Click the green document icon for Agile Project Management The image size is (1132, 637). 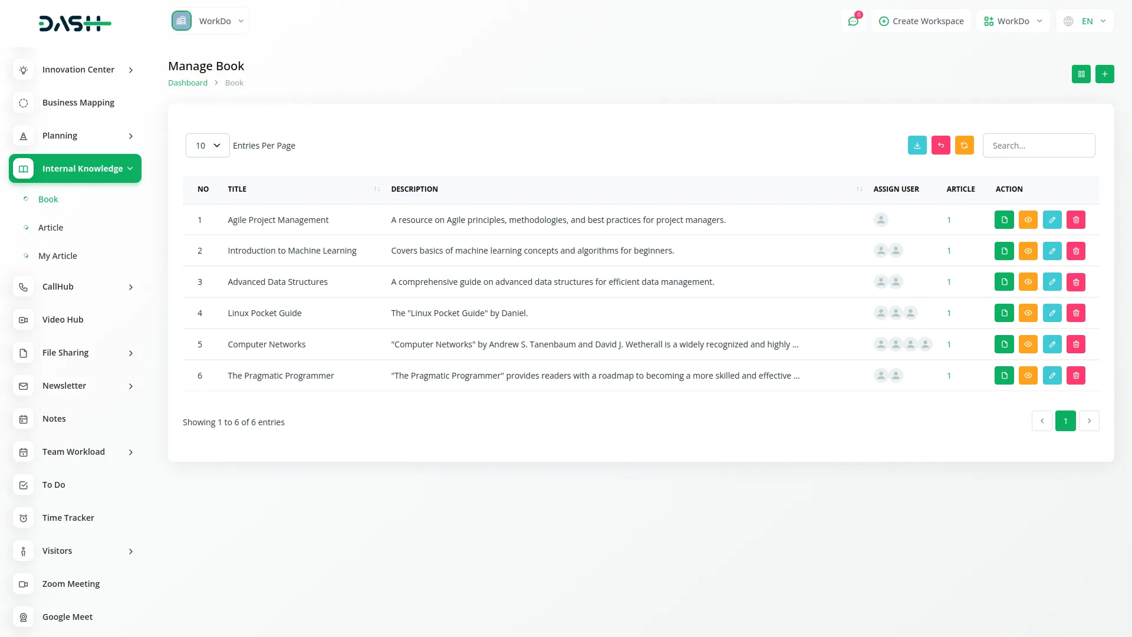coord(1004,219)
